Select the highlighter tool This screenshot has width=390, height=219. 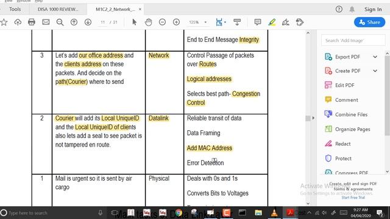point(272,23)
